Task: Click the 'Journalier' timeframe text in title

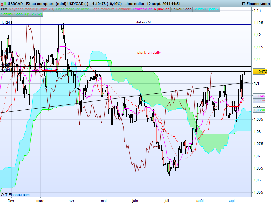Action: pos(135,4)
